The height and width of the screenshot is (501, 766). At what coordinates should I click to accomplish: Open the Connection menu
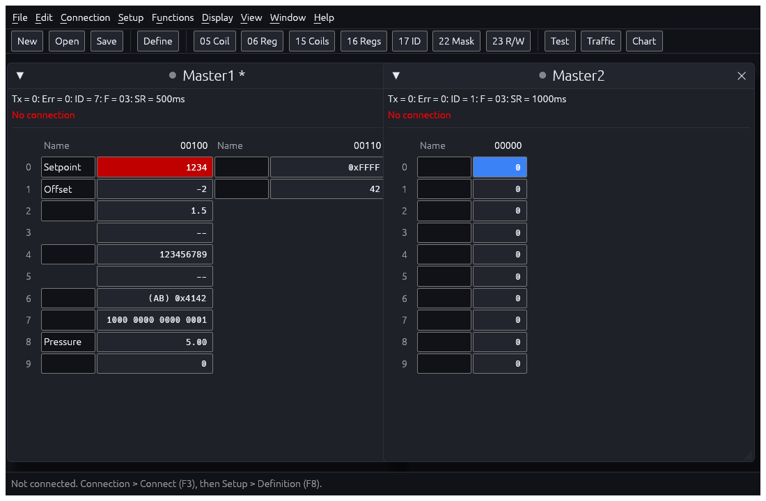pyautogui.click(x=85, y=17)
